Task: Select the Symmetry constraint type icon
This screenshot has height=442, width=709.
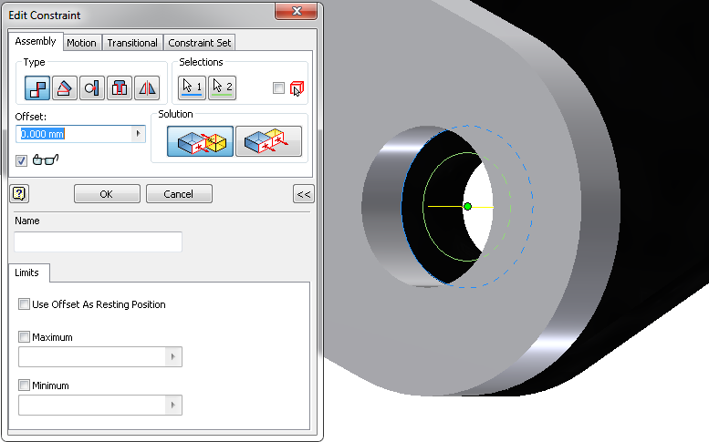Action: click(x=147, y=87)
